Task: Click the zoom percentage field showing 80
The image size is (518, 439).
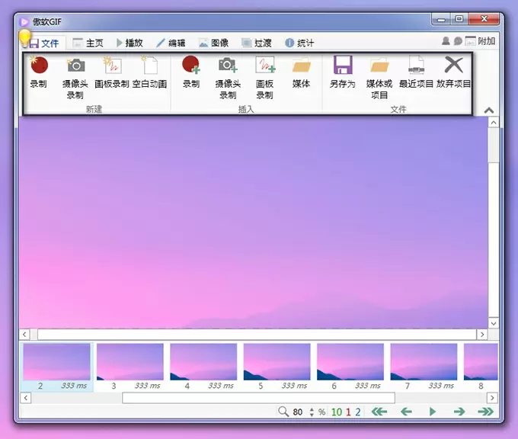Action: (297, 412)
